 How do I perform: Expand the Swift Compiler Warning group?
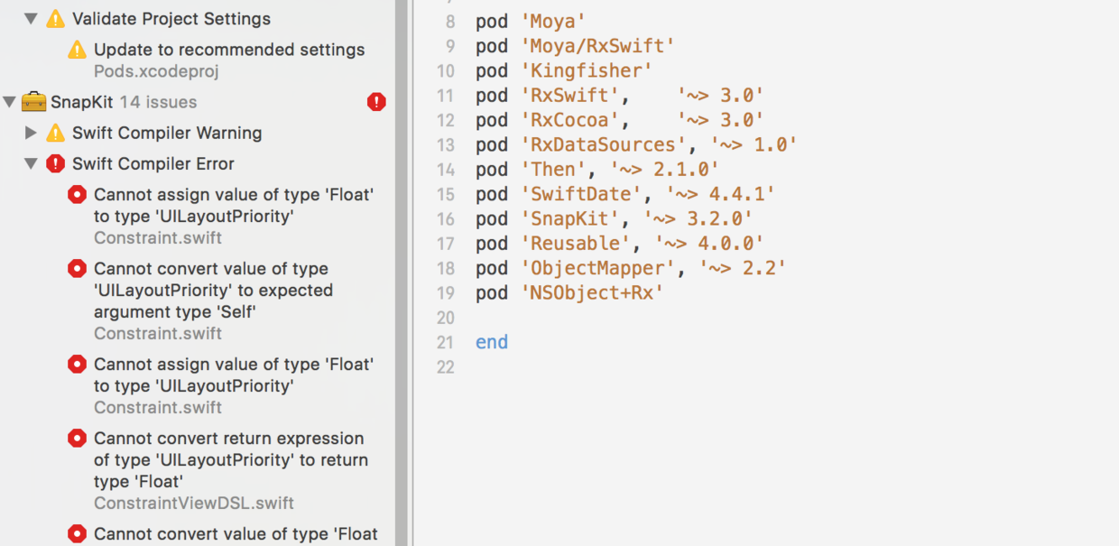point(32,133)
